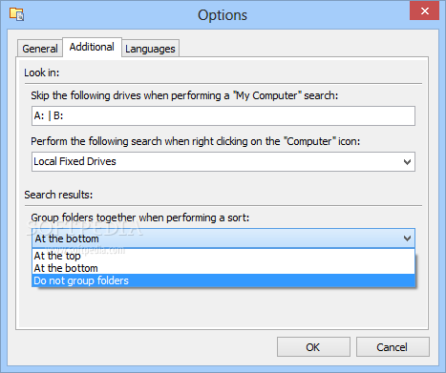Confirm settings with the OK button
The width and height of the screenshot is (446, 373).
(x=313, y=347)
